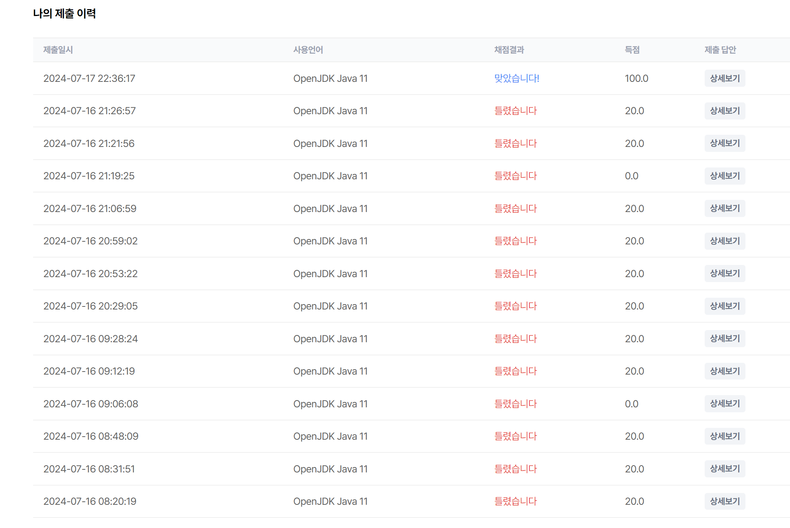Open 상세보기 for 2024-07-16 21:21:56 submission
The width and height of the screenshot is (790, 528).
[x=724, y=144]
